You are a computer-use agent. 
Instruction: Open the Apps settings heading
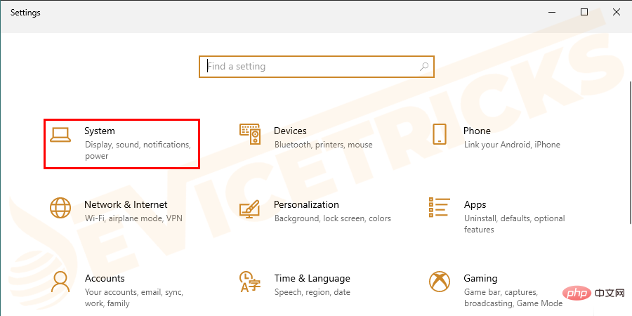(475, 204)
